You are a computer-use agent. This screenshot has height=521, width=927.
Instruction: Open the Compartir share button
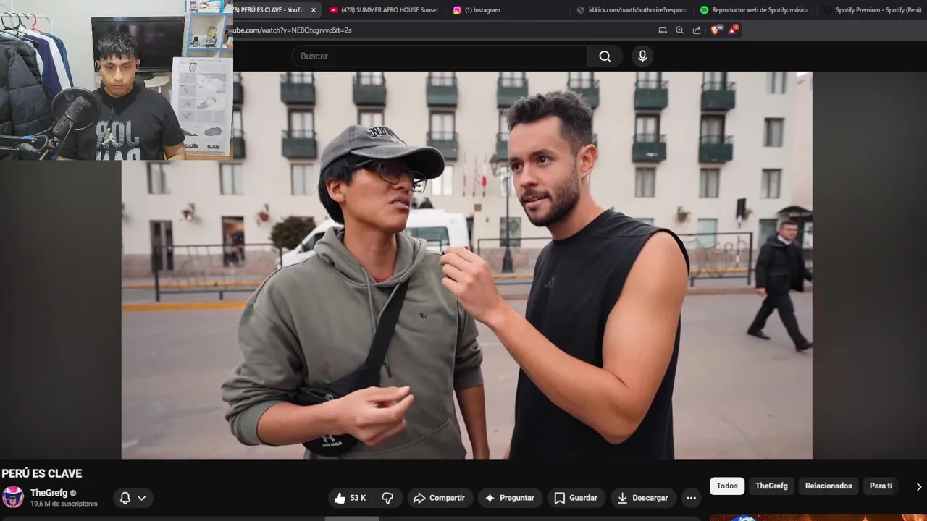pos(439,498)
